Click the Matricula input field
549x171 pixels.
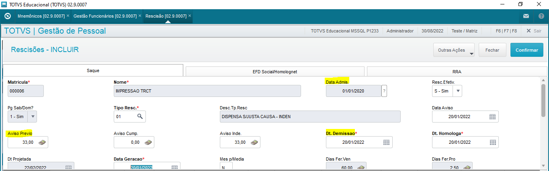tap(26, 91)
